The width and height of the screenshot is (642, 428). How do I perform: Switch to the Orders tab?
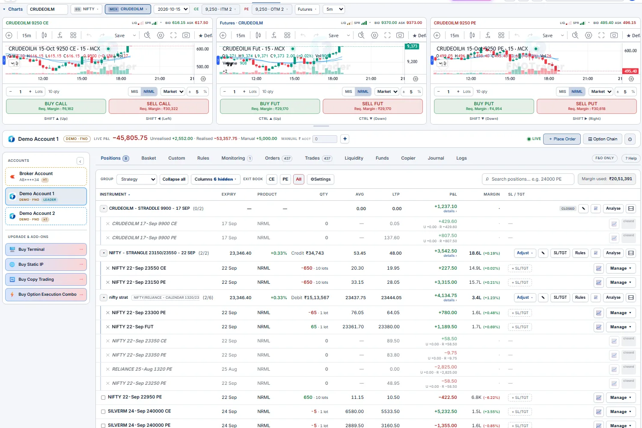278,158
